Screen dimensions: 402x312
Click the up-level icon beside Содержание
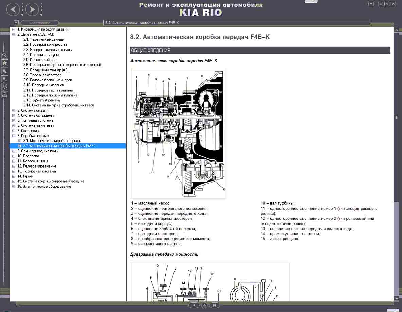click(16, 23)
